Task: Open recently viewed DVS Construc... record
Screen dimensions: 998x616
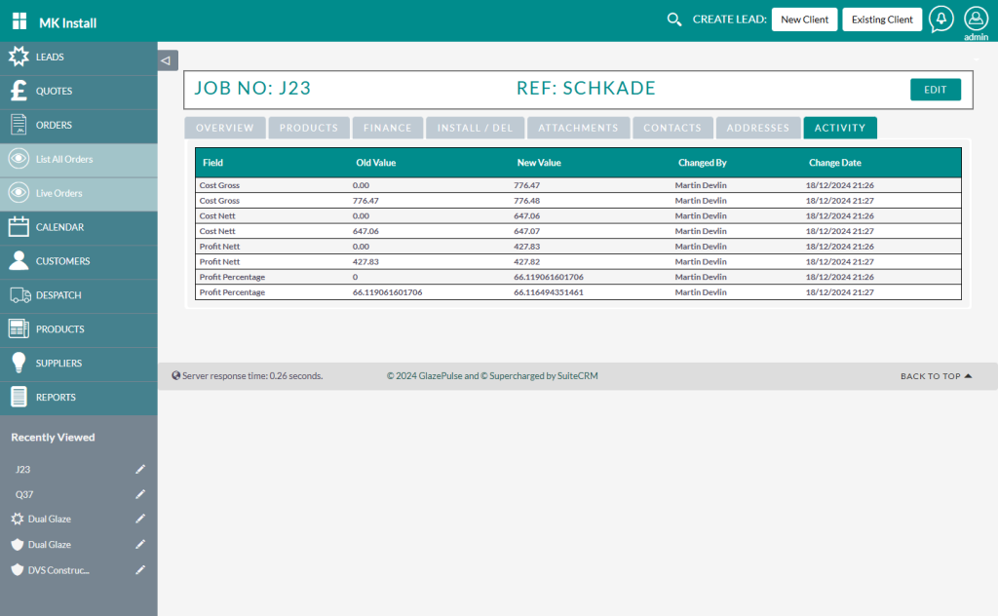Action: [x=58, y=570]
